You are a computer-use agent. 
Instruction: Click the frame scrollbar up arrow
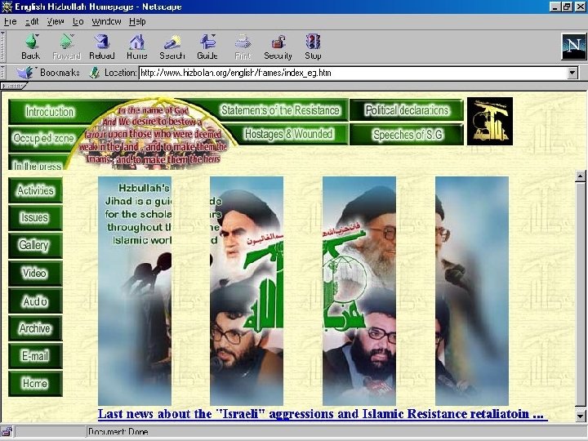[580, 176]
